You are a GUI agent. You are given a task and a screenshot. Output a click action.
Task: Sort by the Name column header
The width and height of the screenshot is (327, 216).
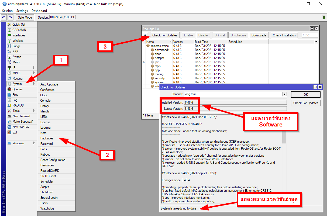click(159, 42)
